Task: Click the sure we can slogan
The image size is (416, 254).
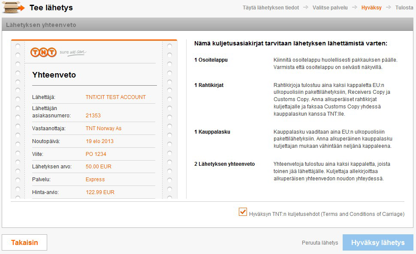Action: 73,52
